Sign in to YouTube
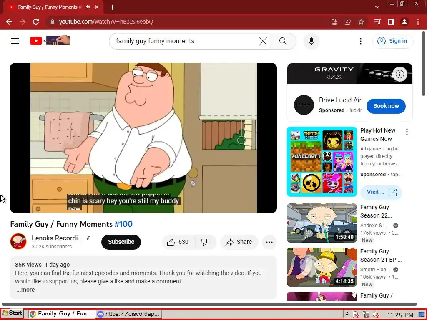Screen dimensions: 427x320 point(392,41)
